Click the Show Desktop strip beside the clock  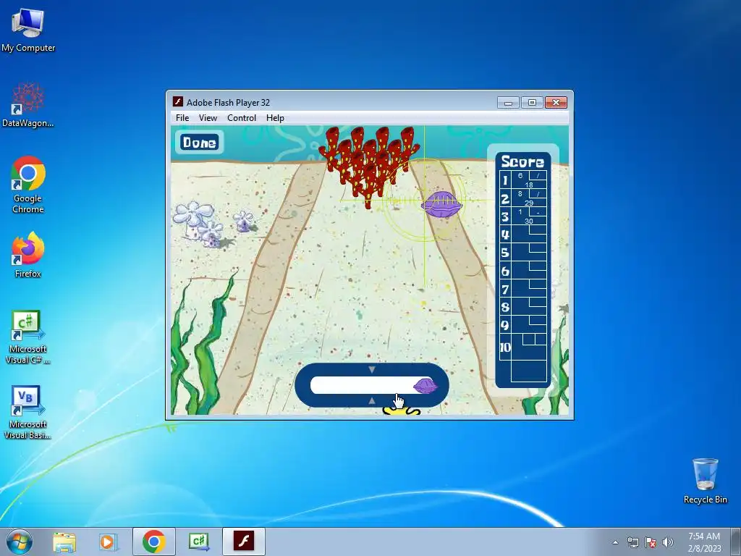[737, 542]
